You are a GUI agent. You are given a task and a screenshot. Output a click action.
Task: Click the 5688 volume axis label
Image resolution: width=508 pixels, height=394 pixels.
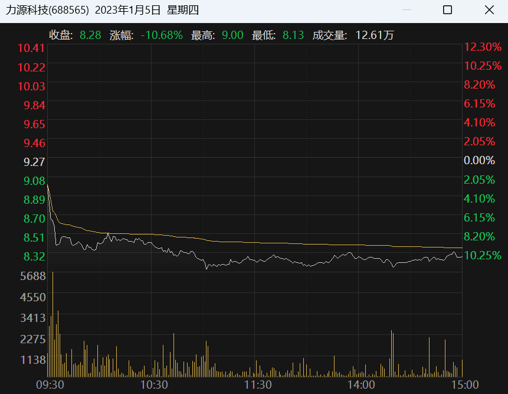pyautogui.click(x=31, y=276)
